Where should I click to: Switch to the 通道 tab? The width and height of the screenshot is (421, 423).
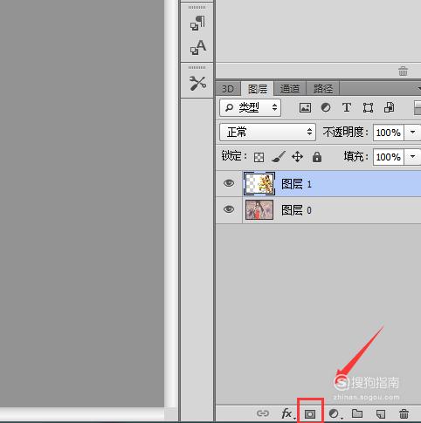(x=290, y=89)
